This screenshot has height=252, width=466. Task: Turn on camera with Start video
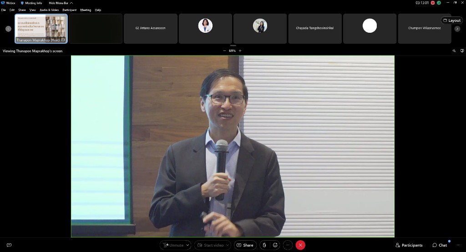coord(210,245)
